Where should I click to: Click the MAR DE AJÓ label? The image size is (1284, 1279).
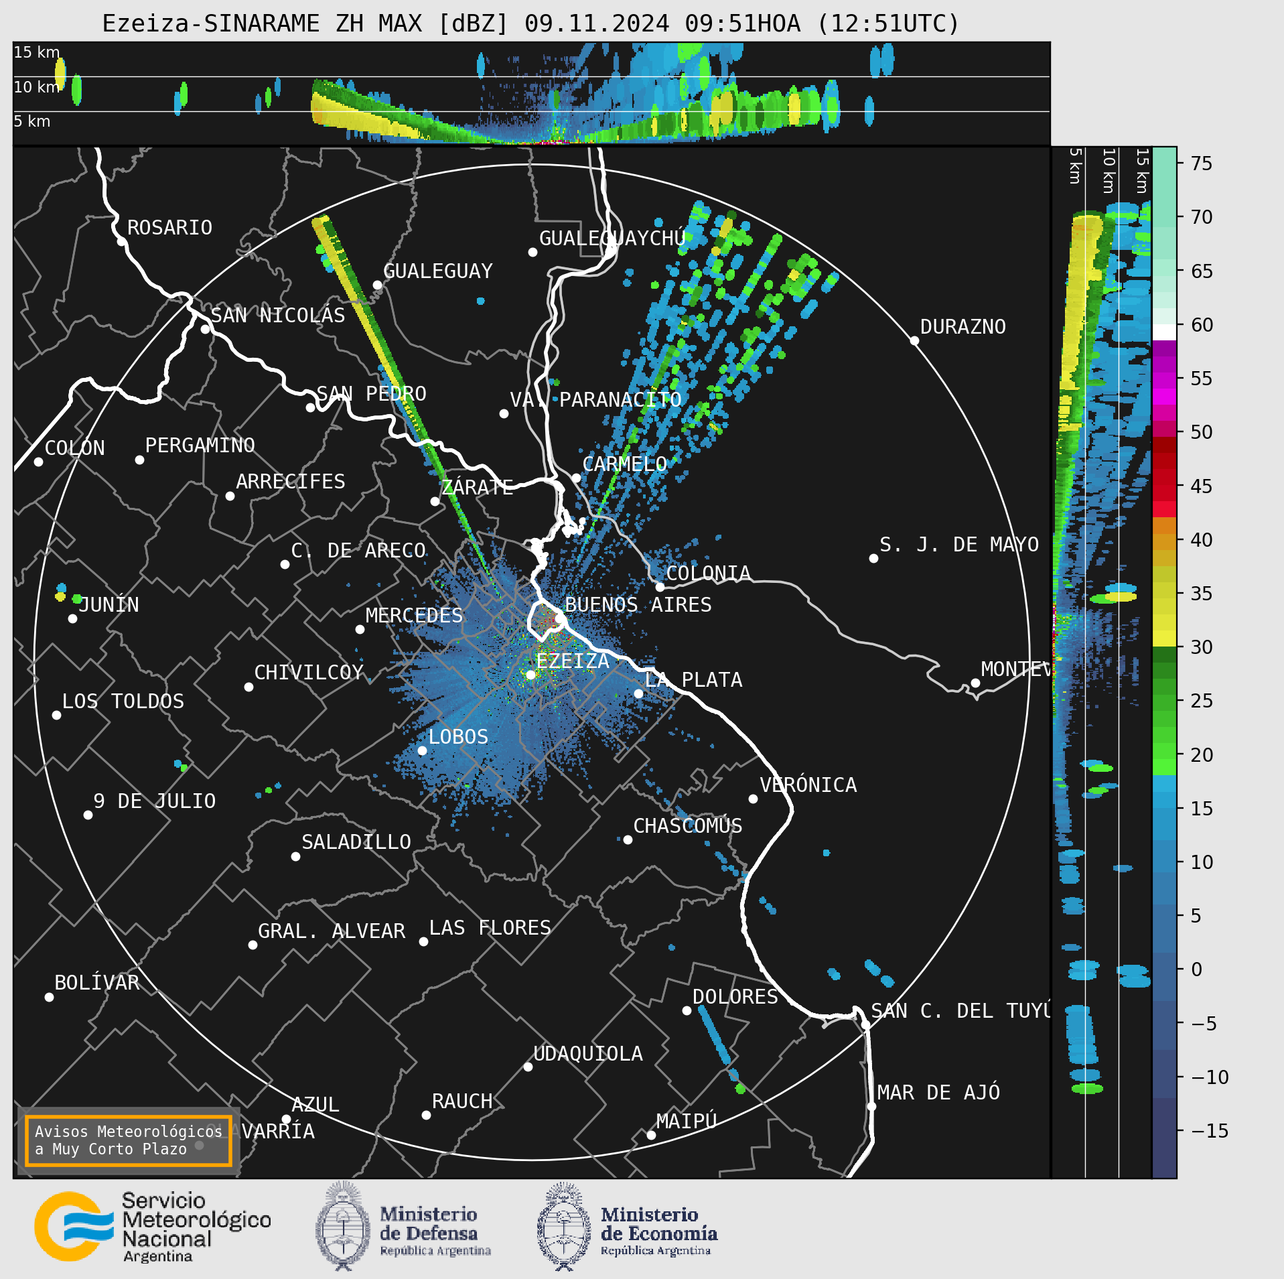(939, 1093)
